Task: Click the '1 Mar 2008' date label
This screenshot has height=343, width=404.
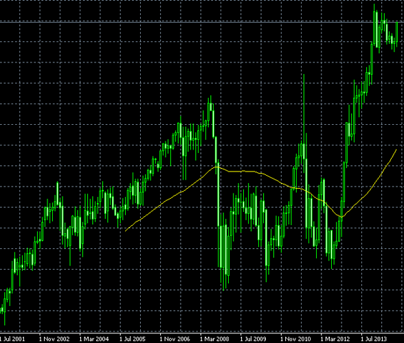Action: coord(214,339)
